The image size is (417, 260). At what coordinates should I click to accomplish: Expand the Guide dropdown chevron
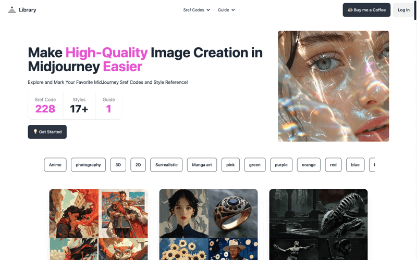point(233,10)
